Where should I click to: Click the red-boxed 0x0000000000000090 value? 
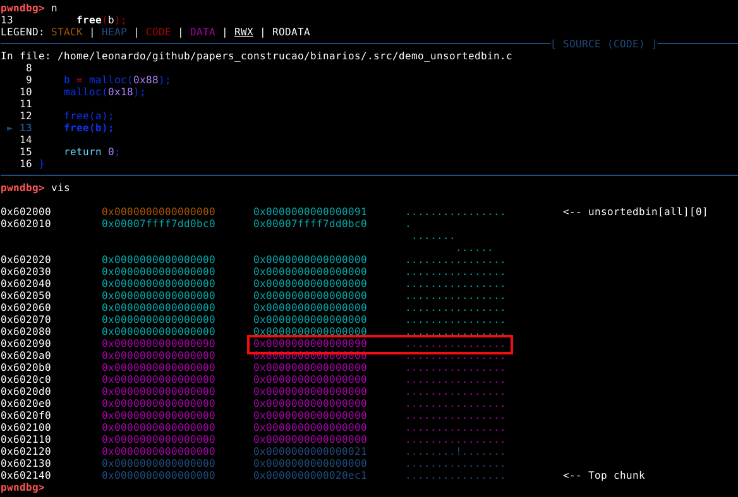pyautogui.click(x=310, y=344)
